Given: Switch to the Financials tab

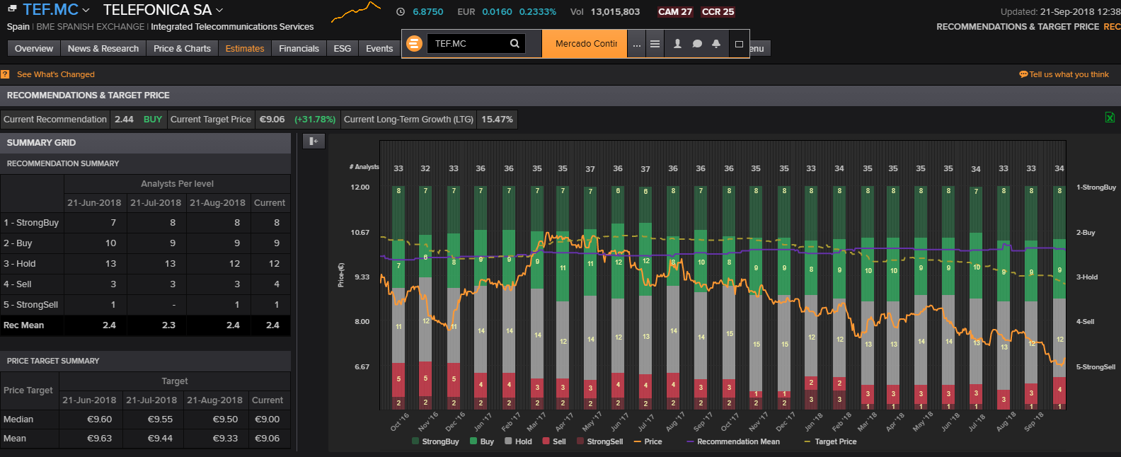Looking at the screenshot, I should 299,48.
